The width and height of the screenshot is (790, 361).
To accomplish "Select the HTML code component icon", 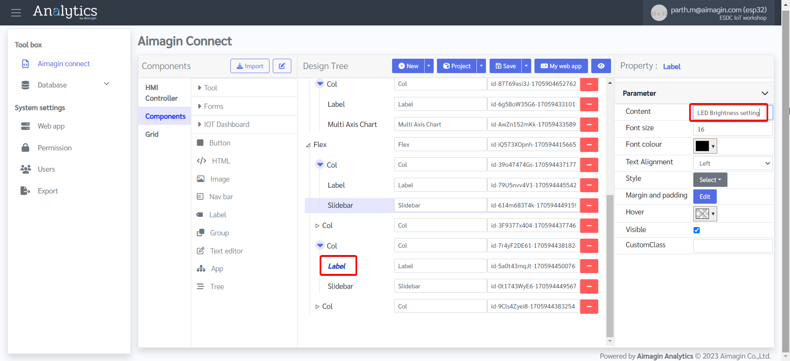I will pyautogui.click(x=202, y=161).
